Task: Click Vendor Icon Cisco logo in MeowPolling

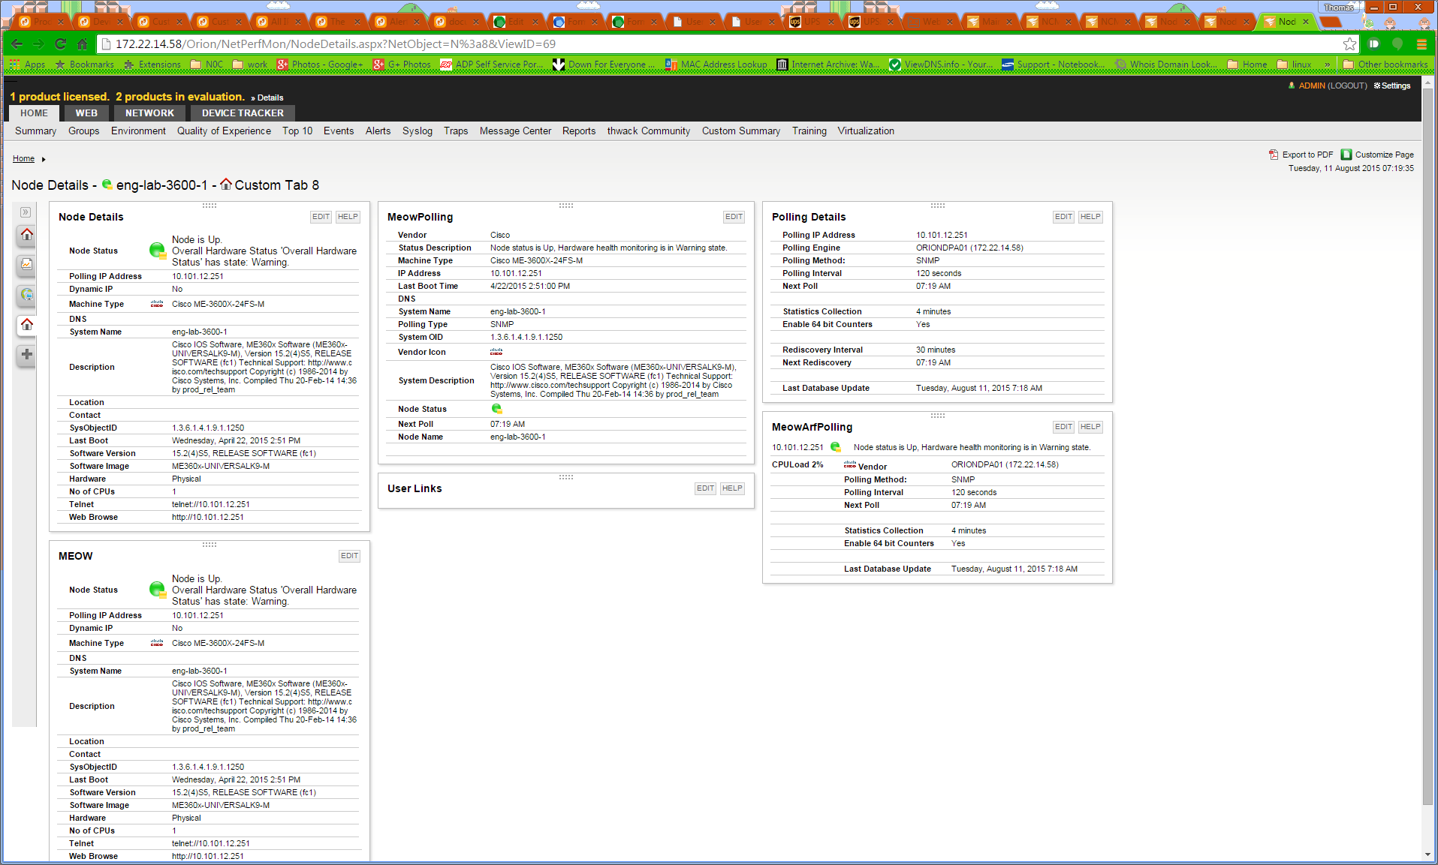Action: point(496,352)
